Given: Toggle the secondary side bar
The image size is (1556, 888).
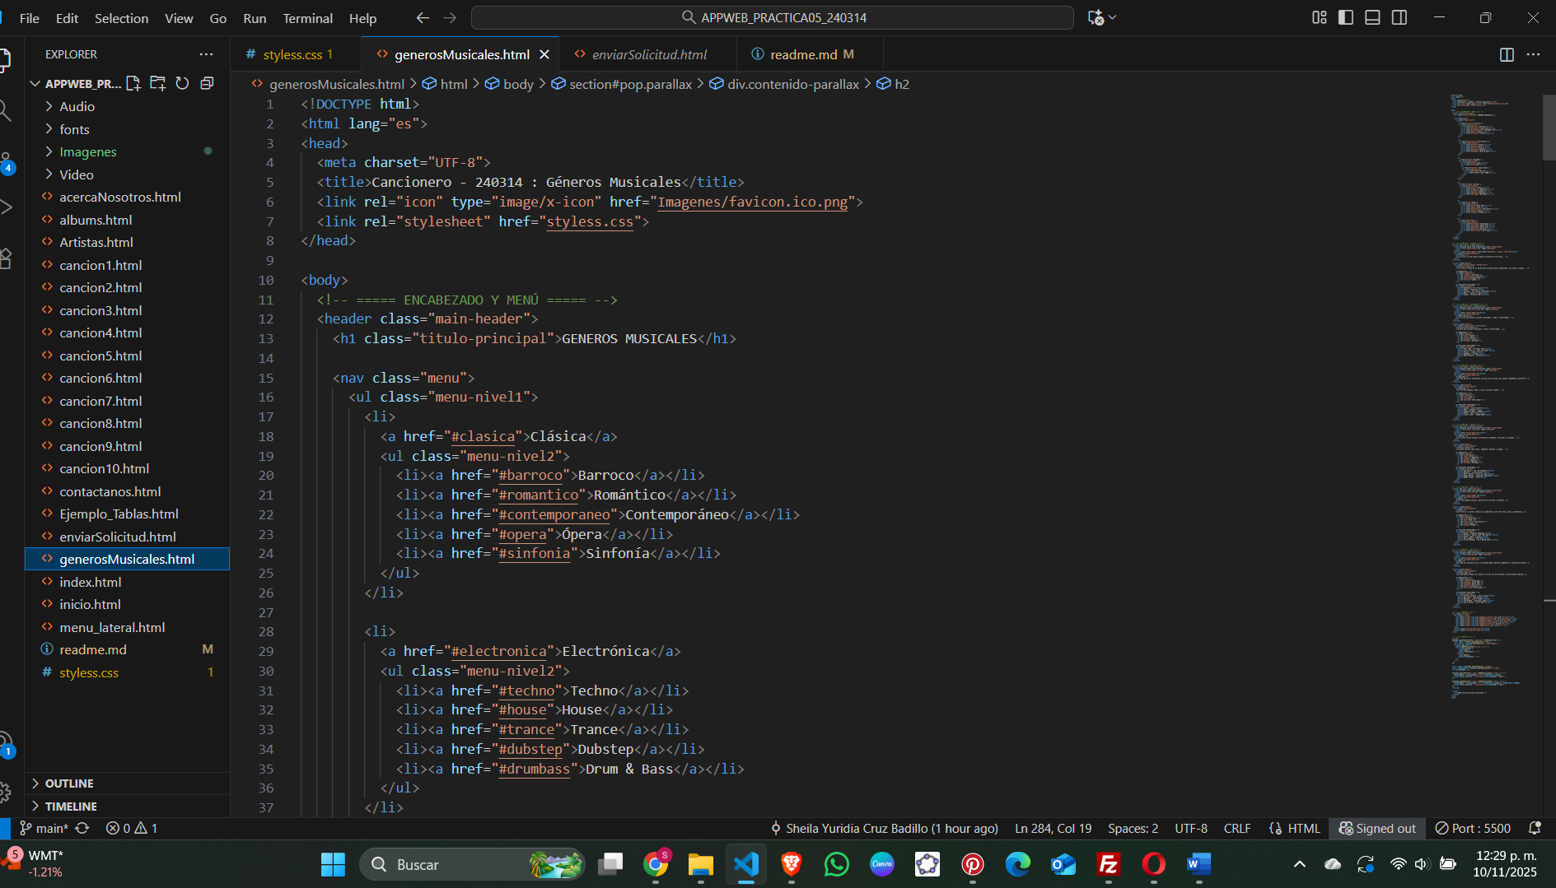Looking at the screenshot, I should pos(1399,17).
